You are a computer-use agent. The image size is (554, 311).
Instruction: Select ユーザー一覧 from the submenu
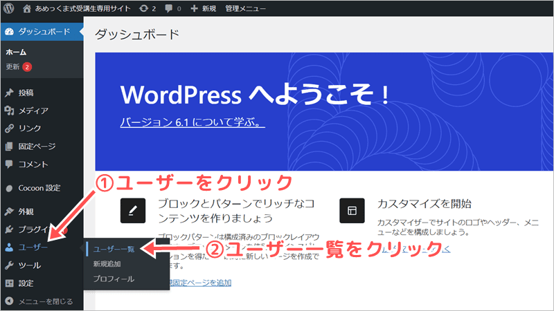(114, 249)
